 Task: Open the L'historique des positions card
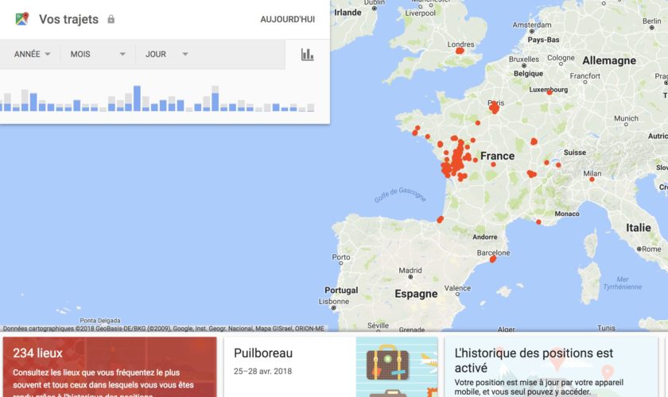pos(551,367)
